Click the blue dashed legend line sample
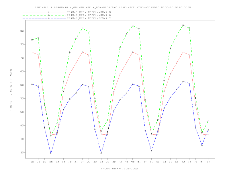Image resolution: width=227 pixels, height=176 pixels. click(44, 18)
